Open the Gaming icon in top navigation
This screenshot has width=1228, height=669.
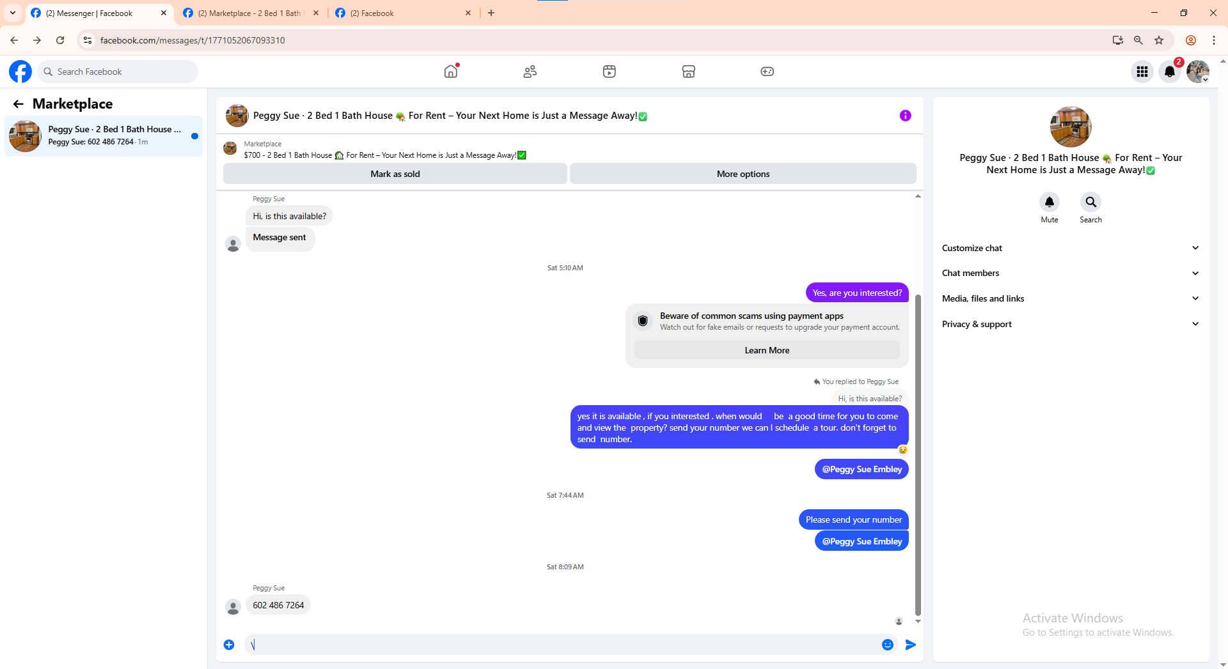point(767,72)
